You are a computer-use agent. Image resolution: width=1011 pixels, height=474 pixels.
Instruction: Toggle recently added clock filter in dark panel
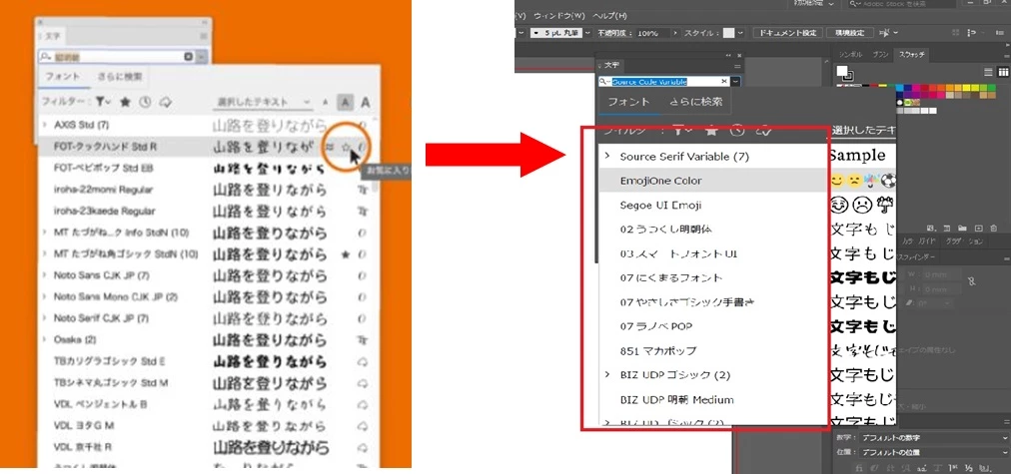[737, 130]
